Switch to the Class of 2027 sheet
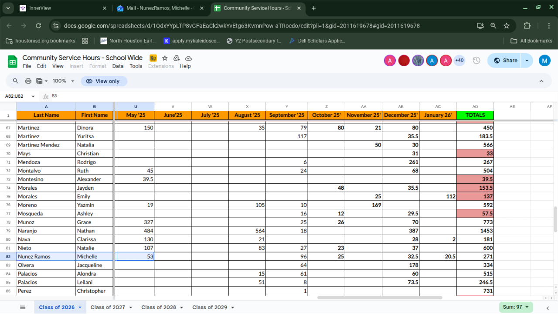Viewport: 558px width, 314px height. (x=108, y=307)
